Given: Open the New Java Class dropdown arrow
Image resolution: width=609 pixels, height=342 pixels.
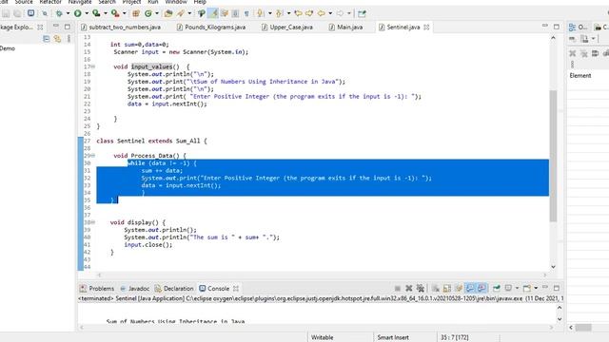Looking at the screenshot, I should (x=156, y=13).
